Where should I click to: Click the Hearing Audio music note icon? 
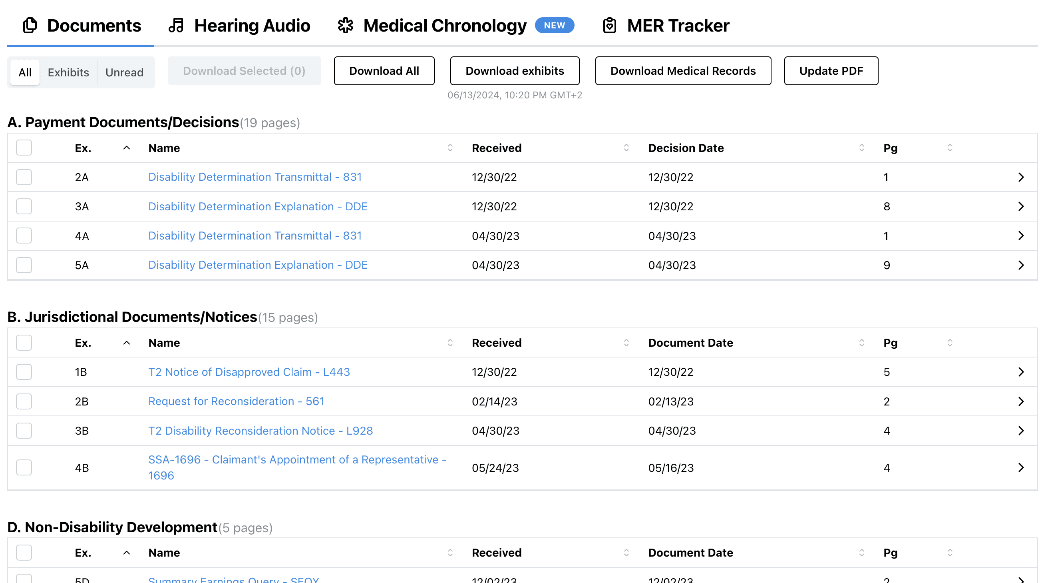pos(176,26)
